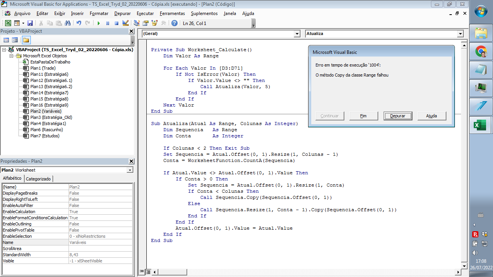
Task: Open VBA Help question mark icon
Action: 174,23
